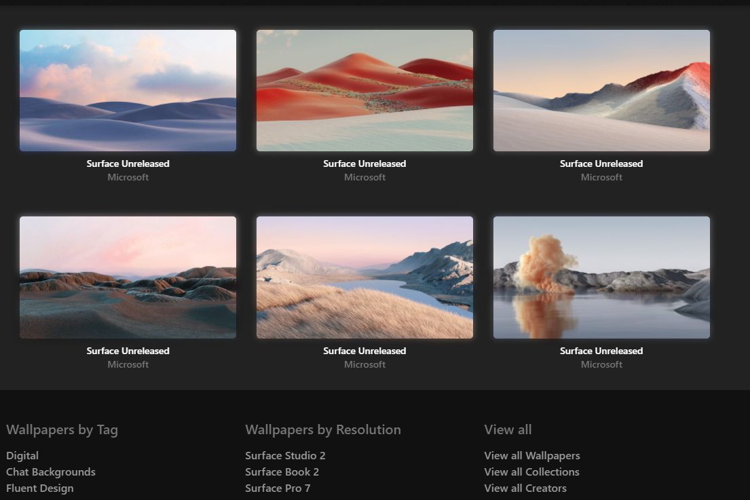Click the 'View all' footer heading
The image size is (750, 500).
[508, 429]
